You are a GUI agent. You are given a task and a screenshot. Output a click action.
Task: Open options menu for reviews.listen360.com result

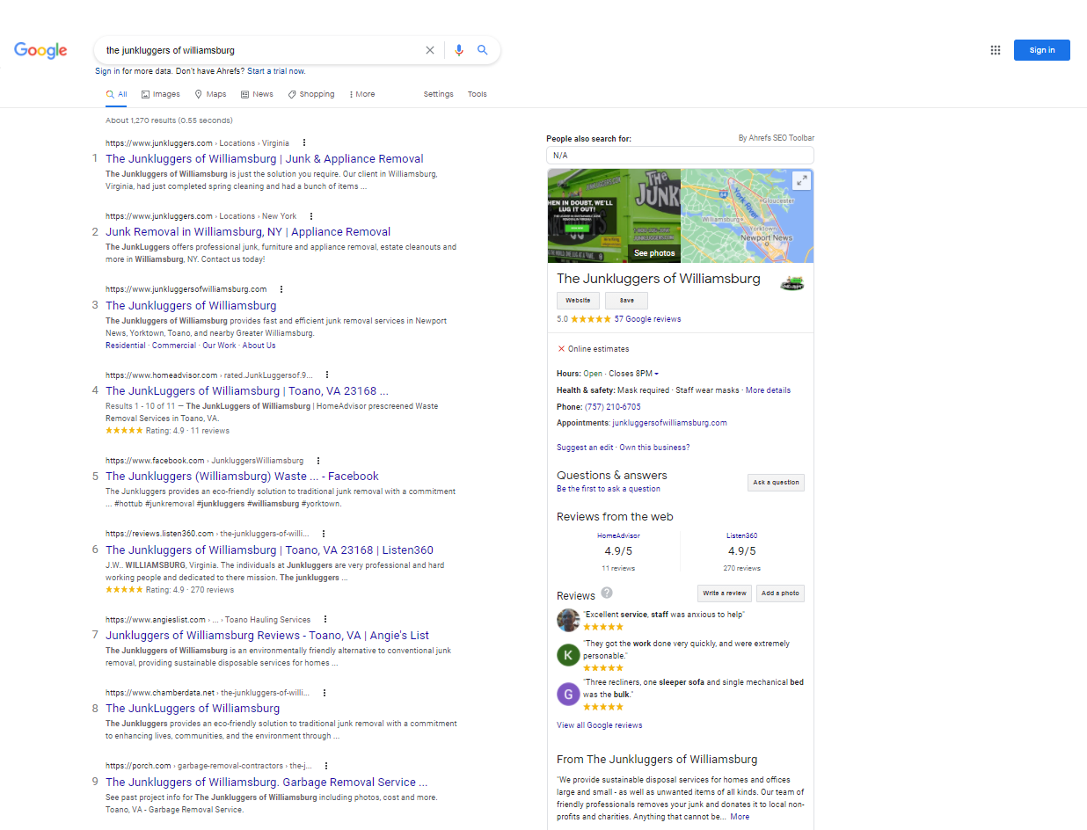point(324,533)
